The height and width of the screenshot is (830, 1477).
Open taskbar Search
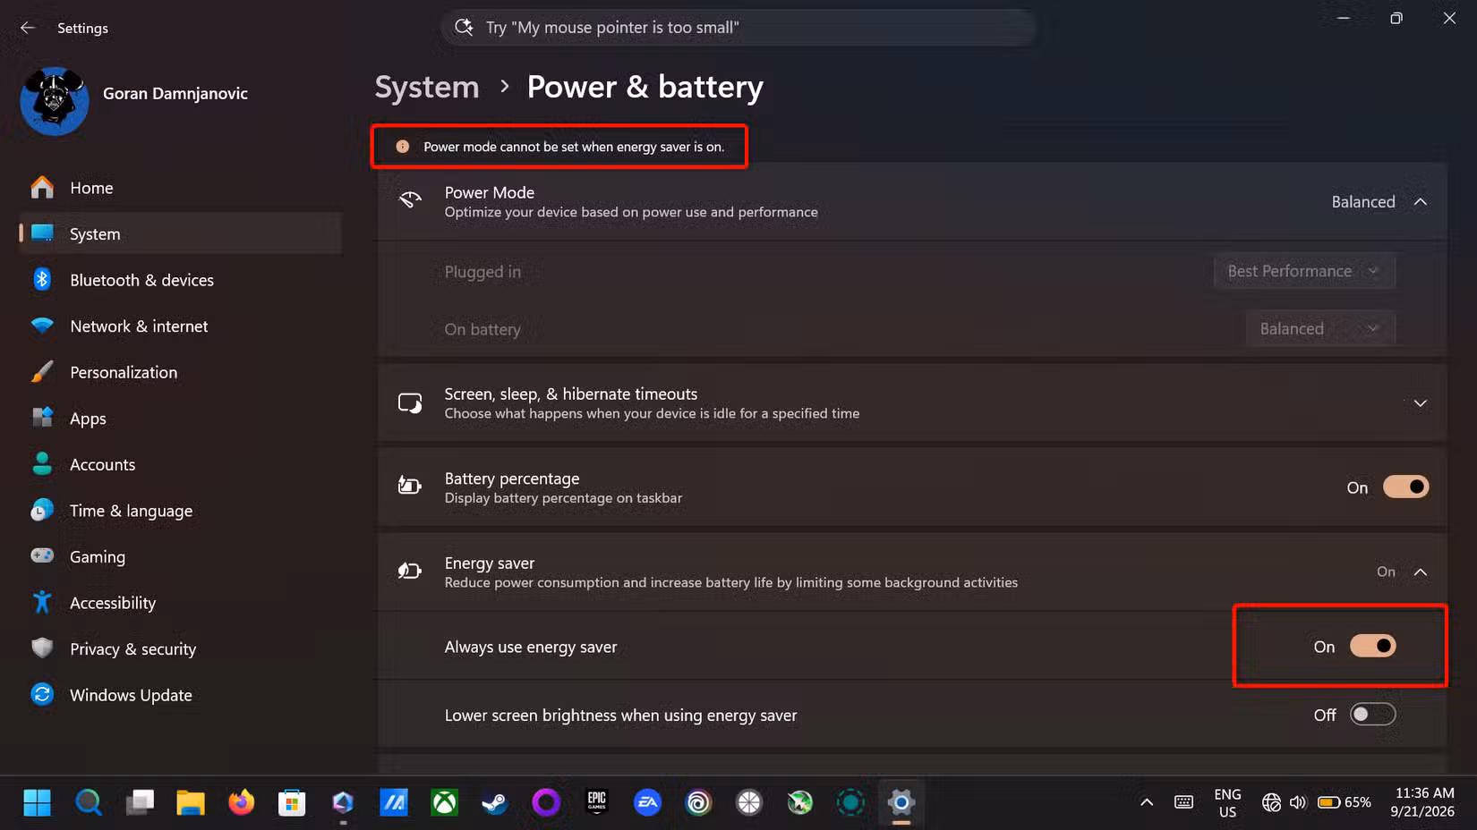coord(88,803)
